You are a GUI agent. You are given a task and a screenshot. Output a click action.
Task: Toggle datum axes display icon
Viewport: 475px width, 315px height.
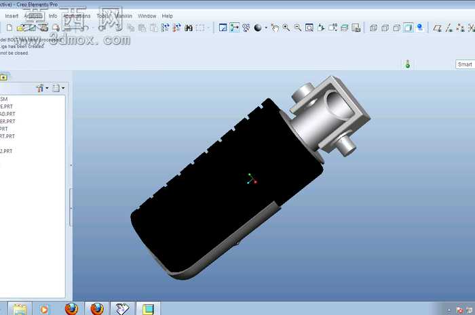click(449, 28)
